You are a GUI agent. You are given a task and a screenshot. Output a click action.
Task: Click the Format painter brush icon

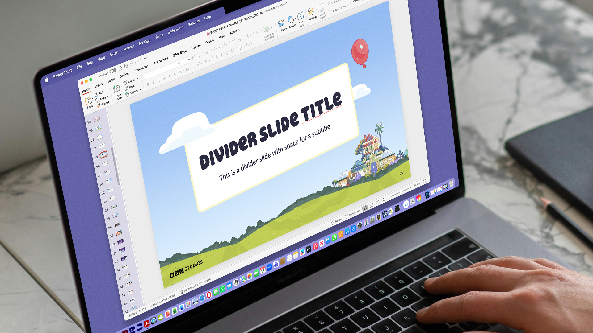(x=99, y=105)
